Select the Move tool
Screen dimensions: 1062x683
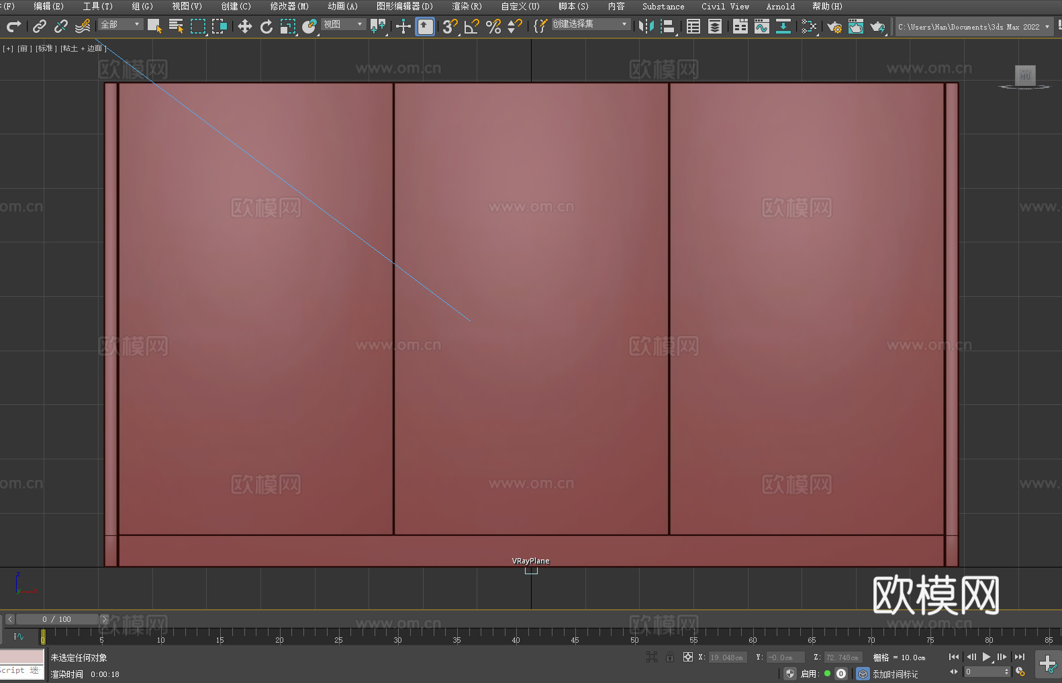(245, 26)
